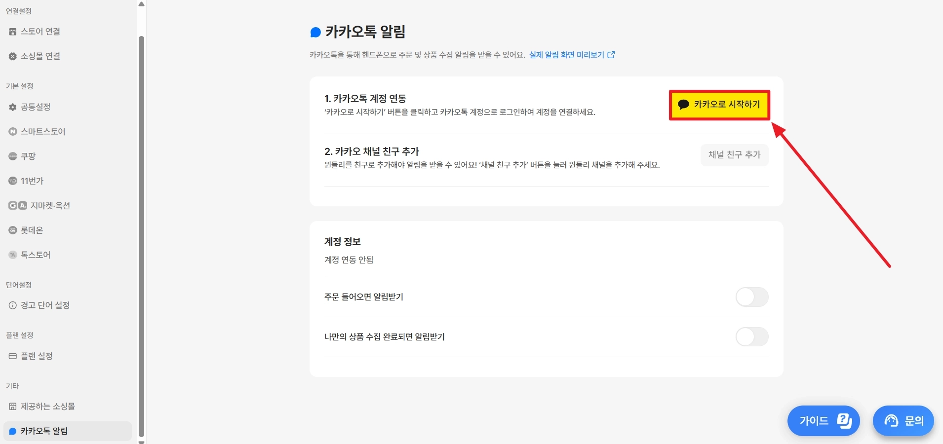Click the 채널 친구 추가 button
Viewport: 943px width, 444px height.
735,155
